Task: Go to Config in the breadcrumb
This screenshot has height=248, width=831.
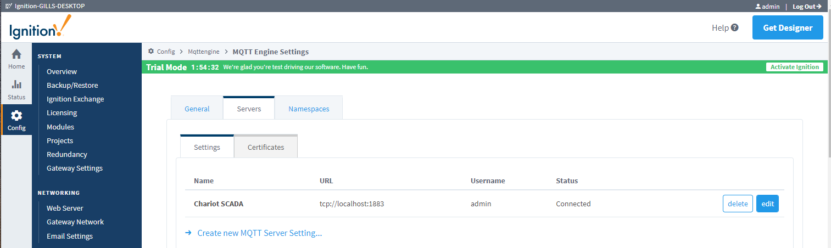Action: 166,52
